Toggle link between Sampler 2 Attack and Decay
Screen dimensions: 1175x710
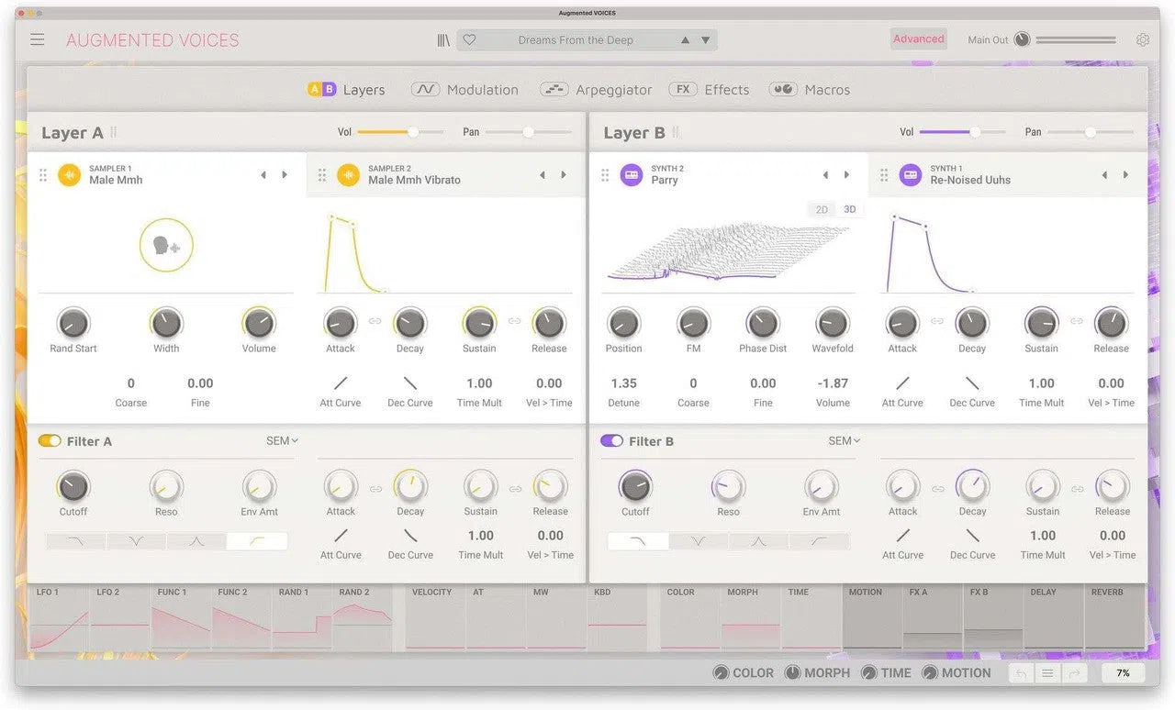[375, 321]
